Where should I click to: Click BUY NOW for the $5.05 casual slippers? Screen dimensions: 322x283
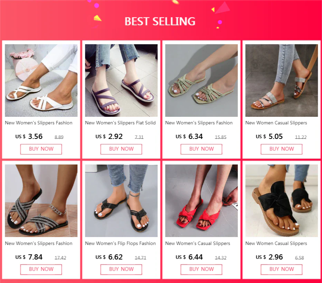point(282,149)
